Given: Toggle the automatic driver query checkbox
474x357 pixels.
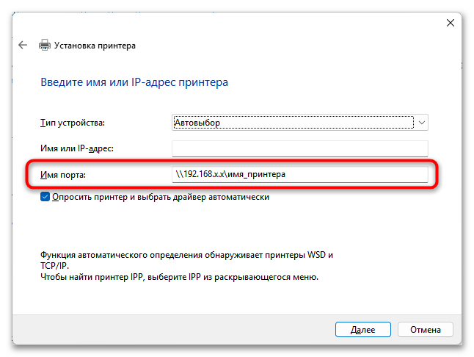Looking at the screenshot, I should pyautogui.click(x=45, y=197).
